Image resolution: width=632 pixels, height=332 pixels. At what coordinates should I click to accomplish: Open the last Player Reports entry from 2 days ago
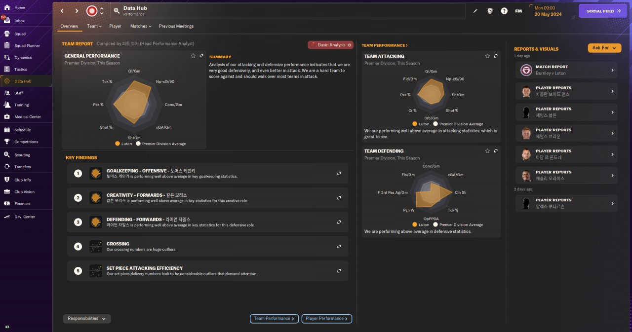point(566,203)
